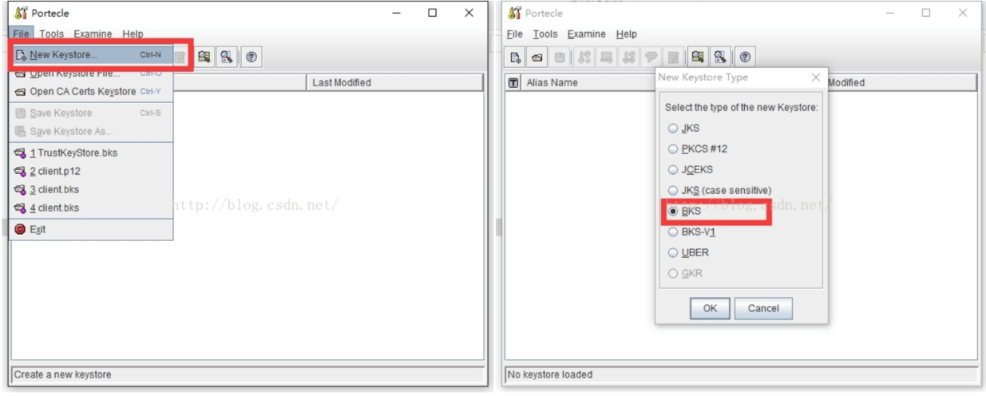Choose the JCEKS radio option
The image size is (986, 396).
[x=691, y=169]
